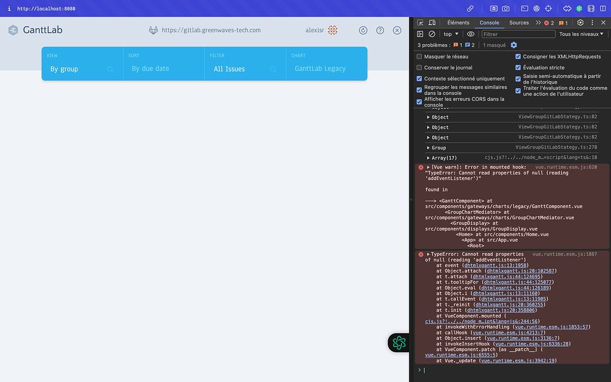Open the GanttLab help question-mark icon
This screenshot has height=382, width=611.
(380, 30)
